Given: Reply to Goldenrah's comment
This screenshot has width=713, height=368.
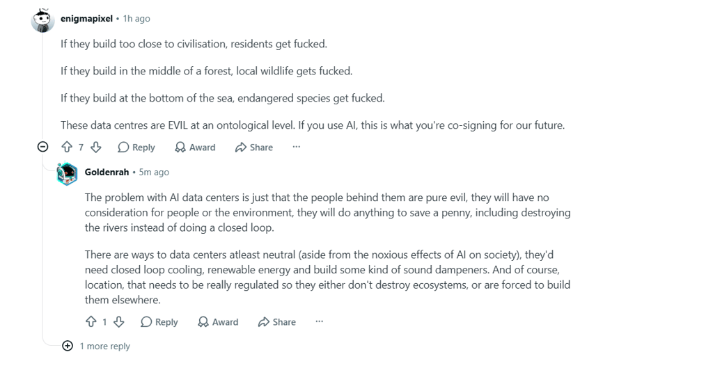Looking at the screenshot, I should click(x=159, y=321).
